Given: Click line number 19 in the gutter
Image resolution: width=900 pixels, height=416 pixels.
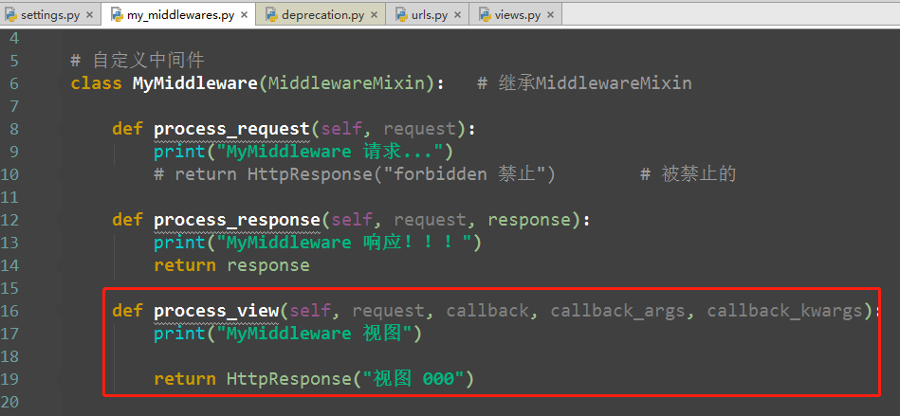Looking at the screenshot, I should pos(9,379).
